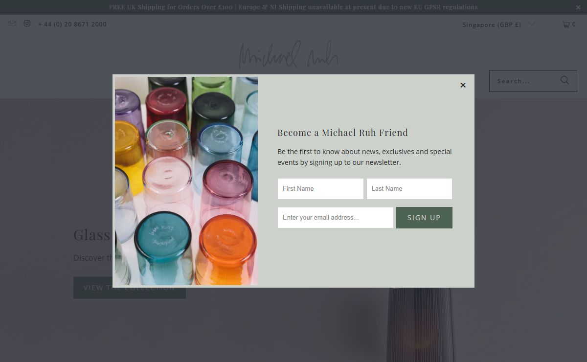The image size is (587, 362).
Task: Click the chevron arrow beside the currency selector
Action: [x=532, y=24]
